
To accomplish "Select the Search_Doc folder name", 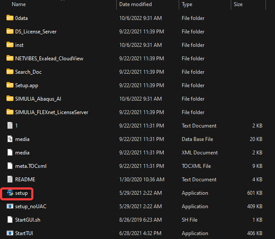I will tap(29, 72).
